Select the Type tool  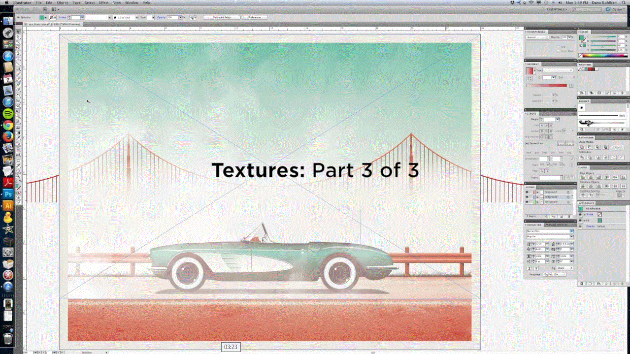[18, 58]
